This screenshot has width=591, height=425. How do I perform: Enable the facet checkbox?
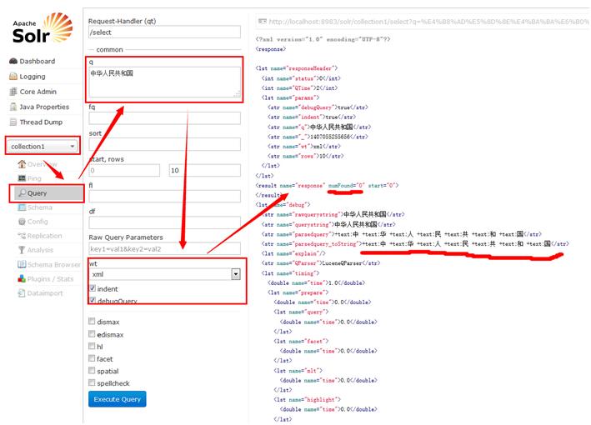pos(92,358)
